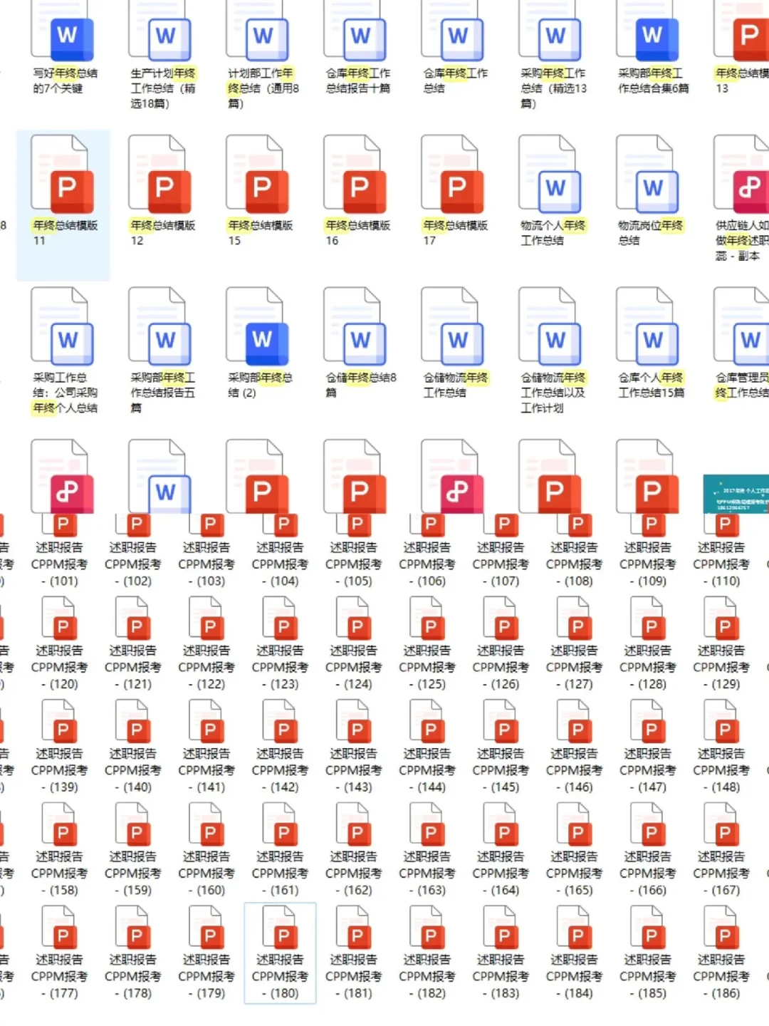Click the Word icon of 仓库年终工作总结报告十篇

(355, 29)
